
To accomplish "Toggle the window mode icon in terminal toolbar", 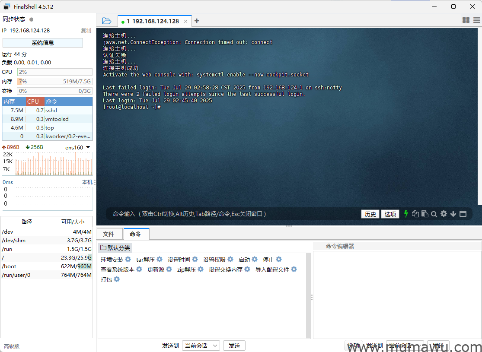I will pyautogui.click(x=463, y=213).
